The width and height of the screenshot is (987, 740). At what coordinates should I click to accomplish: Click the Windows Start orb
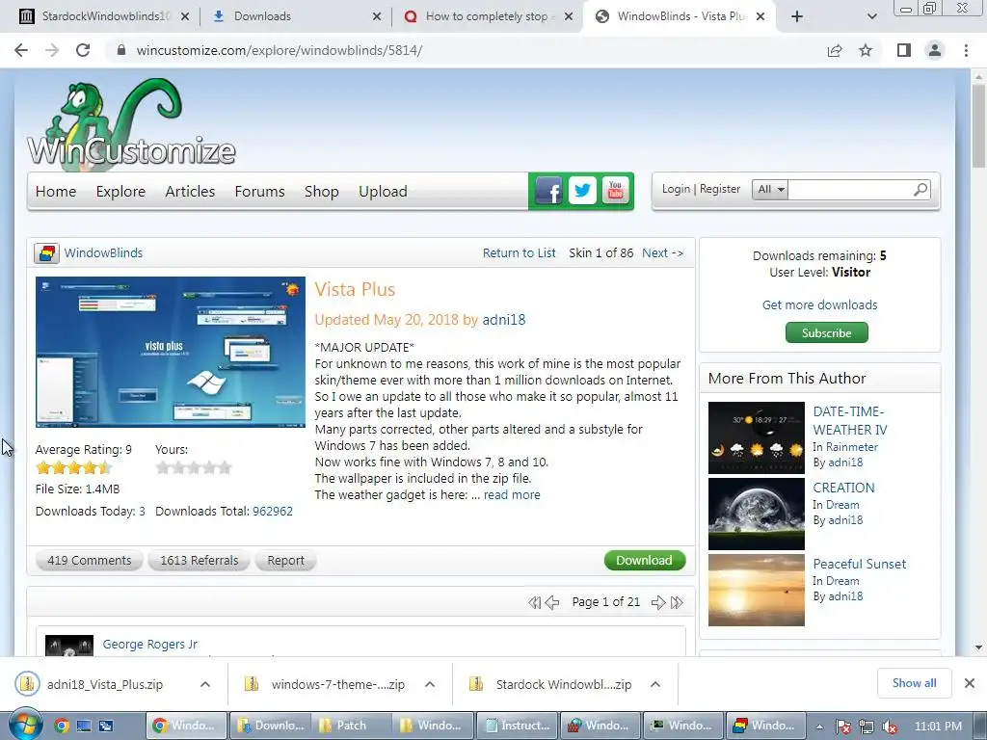[x=25, y=725]
